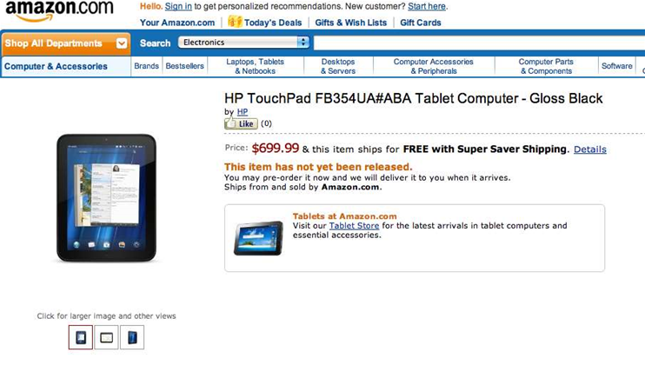Open the Laptops, Tablets & Netbooks tab

click(x=255, y=66)
